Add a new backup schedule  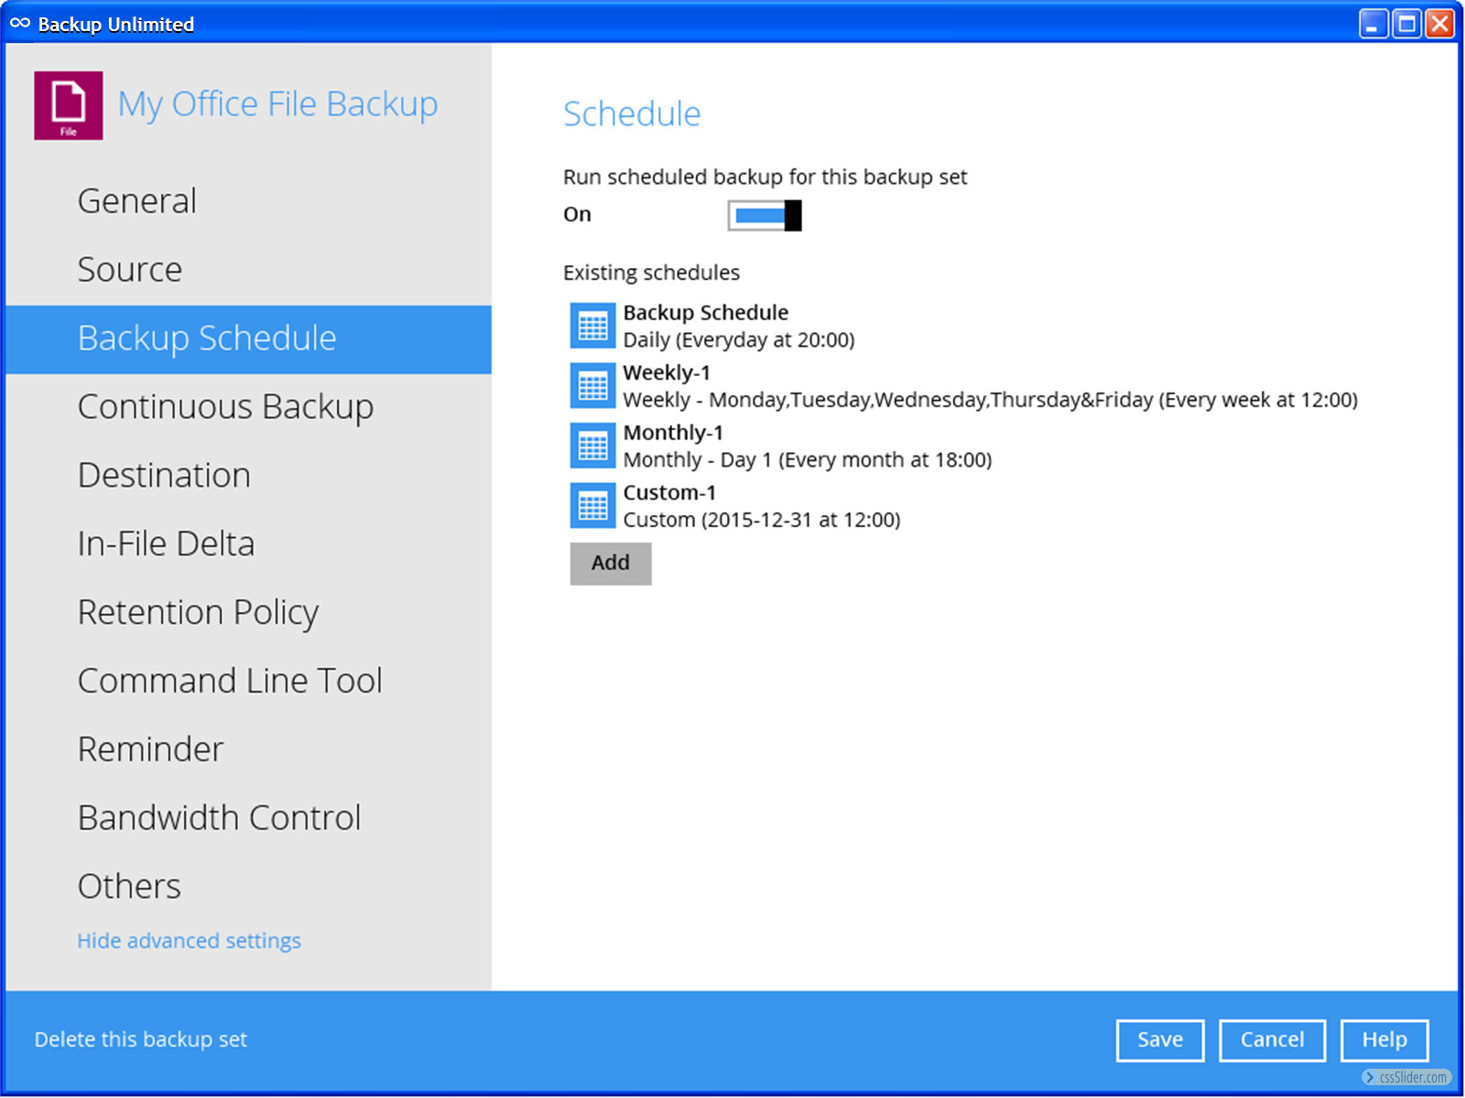coord(611,564)
